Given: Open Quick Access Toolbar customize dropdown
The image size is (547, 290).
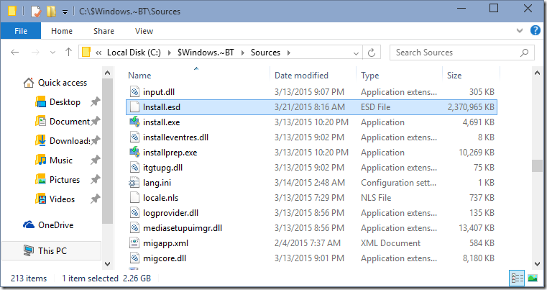Looking at the screenshot, I should coord(65,12).
